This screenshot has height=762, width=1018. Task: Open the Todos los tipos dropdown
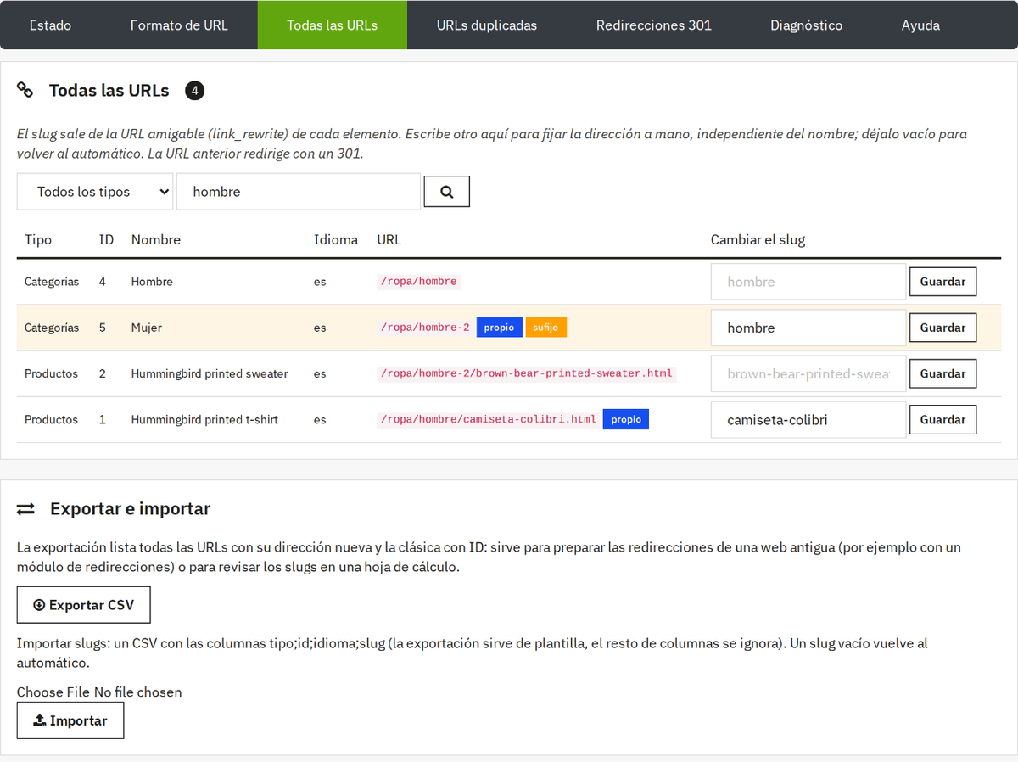95,192
